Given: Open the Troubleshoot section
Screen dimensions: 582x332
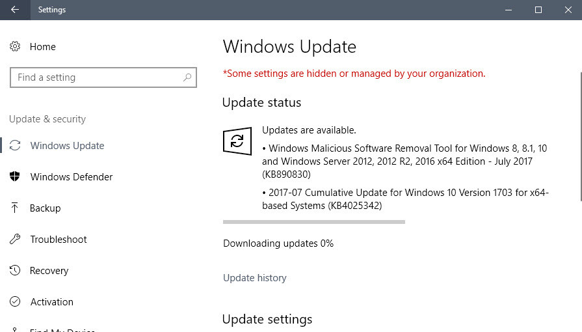Looking at the screenshot, I should point(59,239).
